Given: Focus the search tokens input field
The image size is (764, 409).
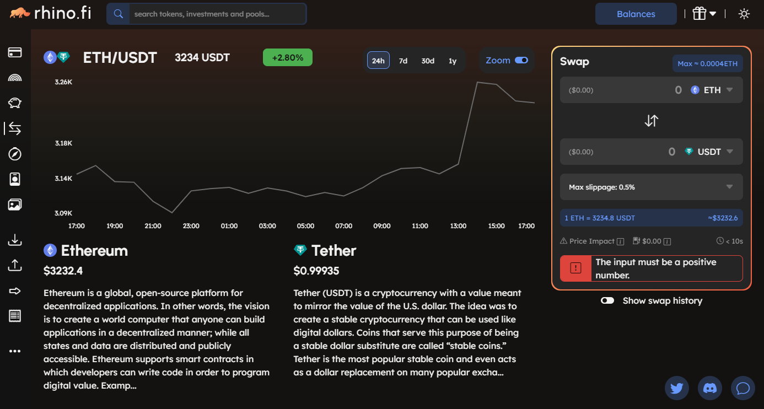Looking at the screenshot, I should pos(217,14).
